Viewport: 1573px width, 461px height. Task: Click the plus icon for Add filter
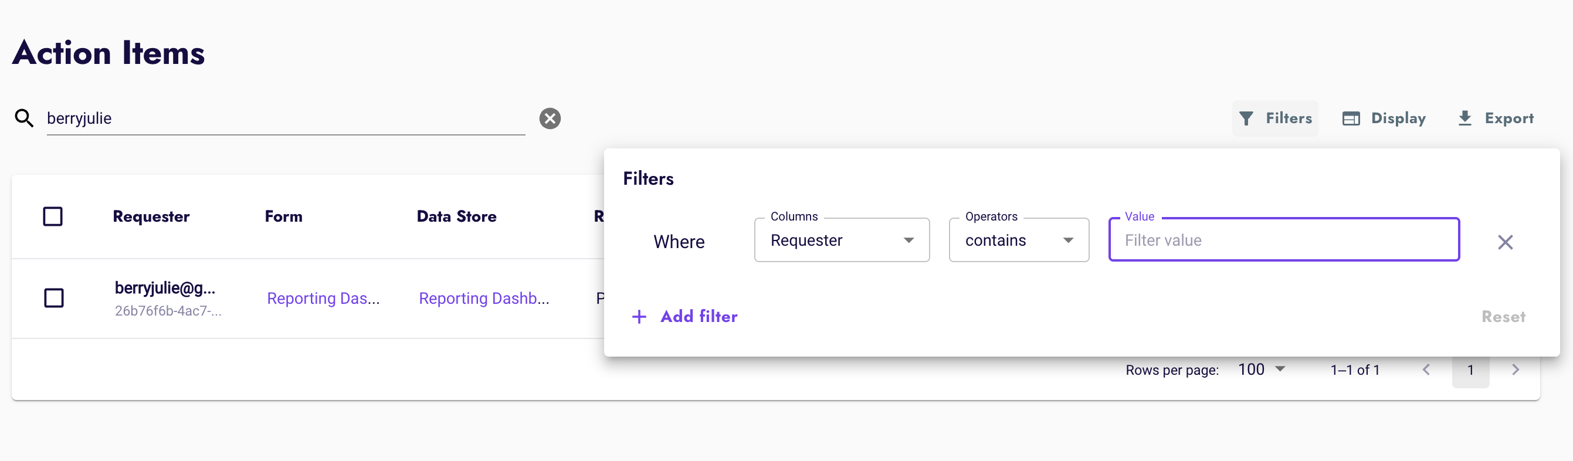[639, 316]
